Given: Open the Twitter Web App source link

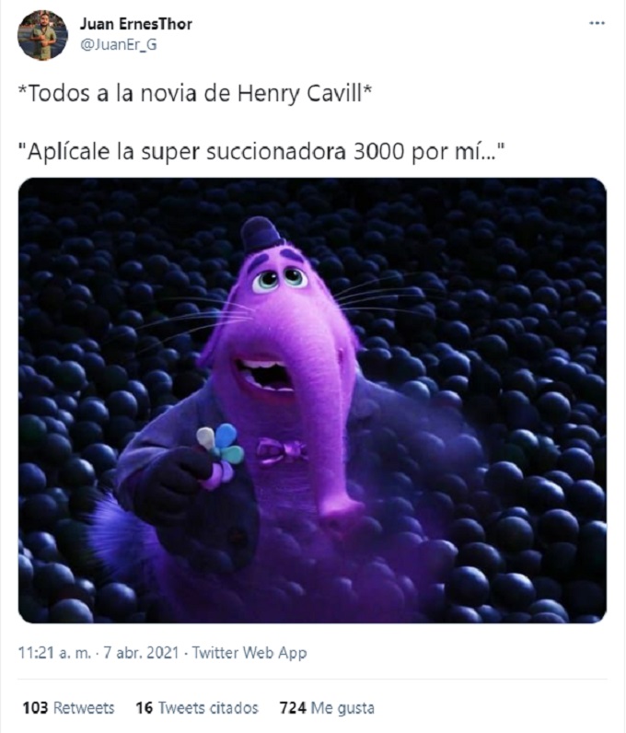Looking at the screenshot, I should [249, 652].
